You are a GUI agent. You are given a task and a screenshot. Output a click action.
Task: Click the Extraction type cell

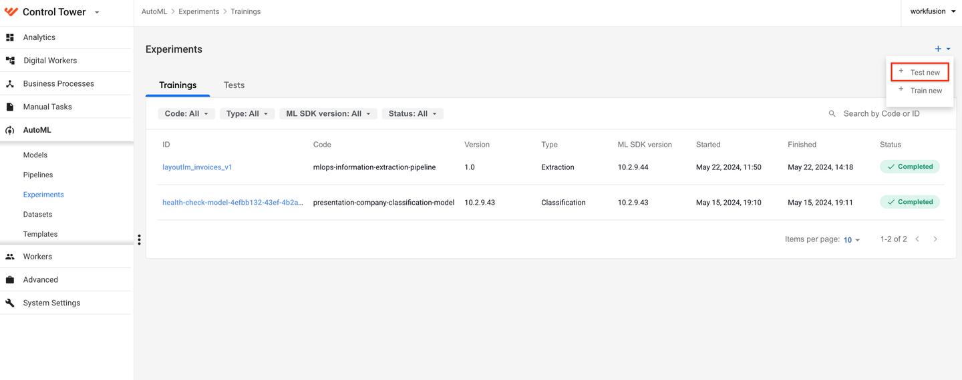[x=558, y=167]
